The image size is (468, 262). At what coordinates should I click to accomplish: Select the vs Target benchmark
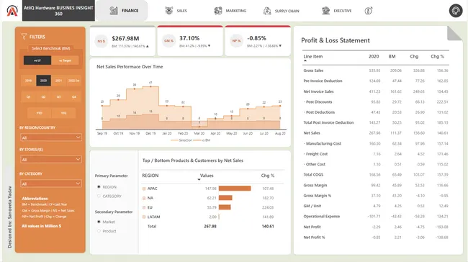65,60
